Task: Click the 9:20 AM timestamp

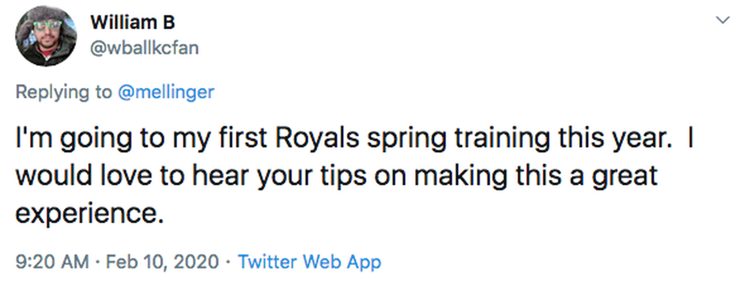Action: [x=51, y=262]
